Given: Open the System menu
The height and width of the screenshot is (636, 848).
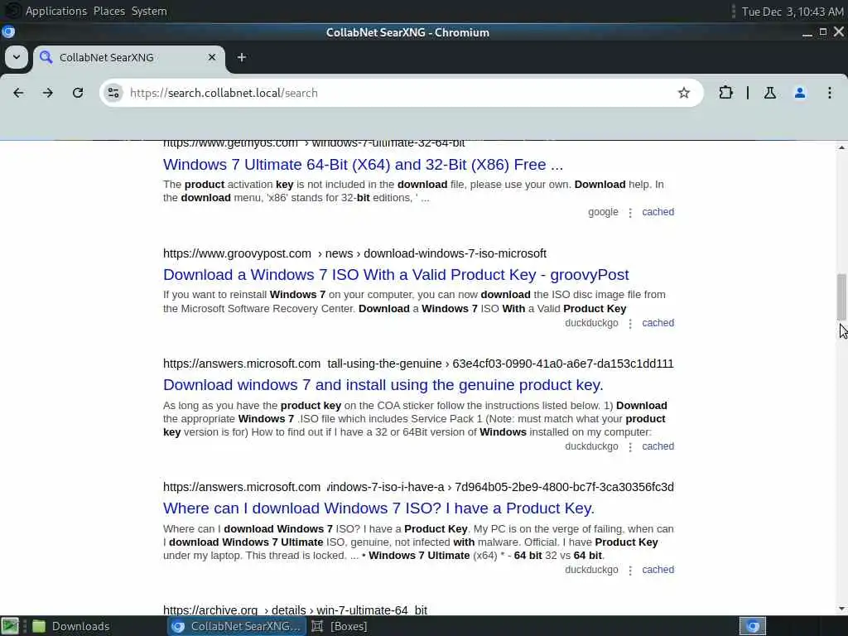Looking at the screenshot, I should click(x=149, y=11).
